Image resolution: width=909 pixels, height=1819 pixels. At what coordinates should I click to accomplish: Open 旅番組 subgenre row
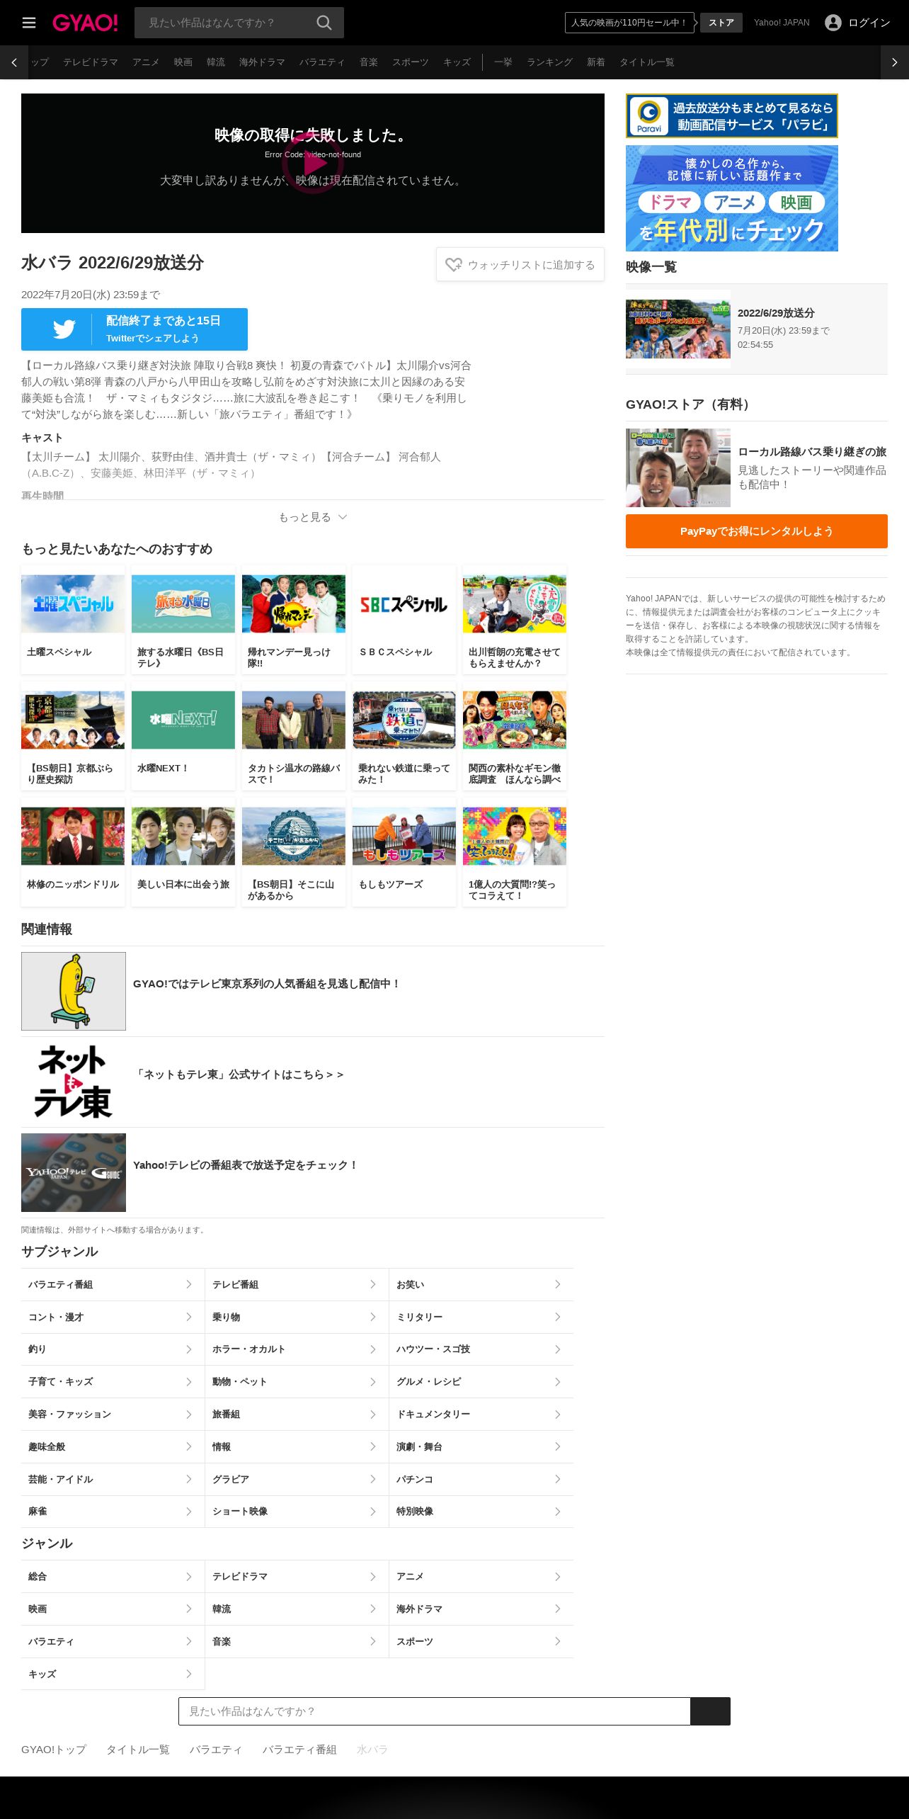pos(297,1414)
